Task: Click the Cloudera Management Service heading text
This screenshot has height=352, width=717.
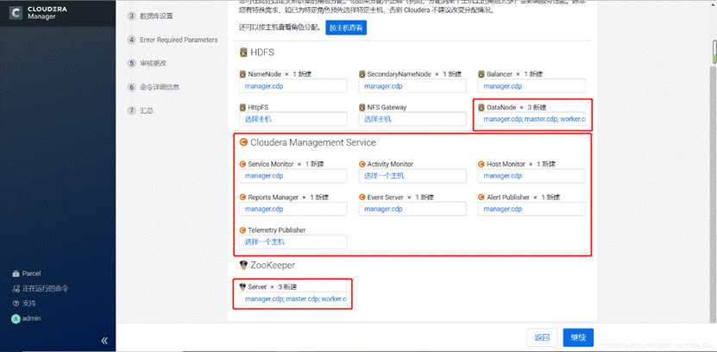Action: pos(313,142)
